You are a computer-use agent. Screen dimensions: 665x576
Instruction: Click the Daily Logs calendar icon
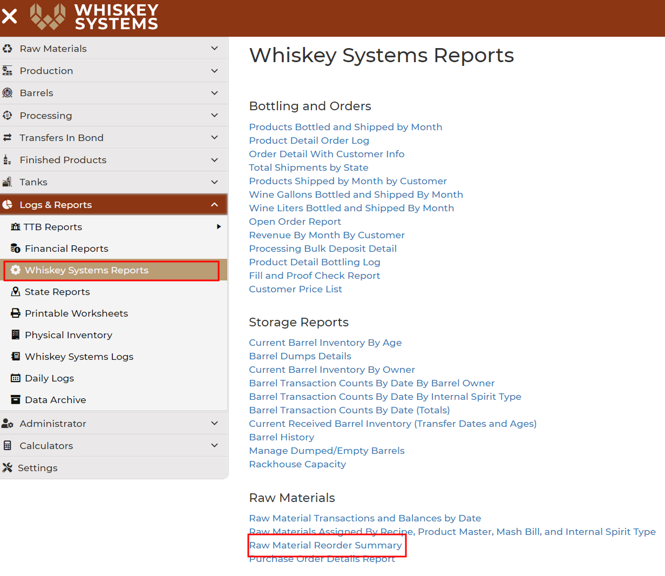[16, 378]
